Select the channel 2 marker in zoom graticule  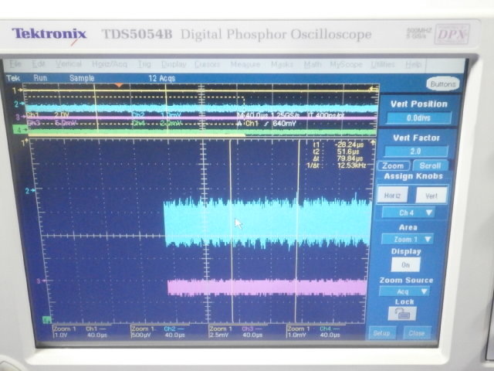point(30,191)
